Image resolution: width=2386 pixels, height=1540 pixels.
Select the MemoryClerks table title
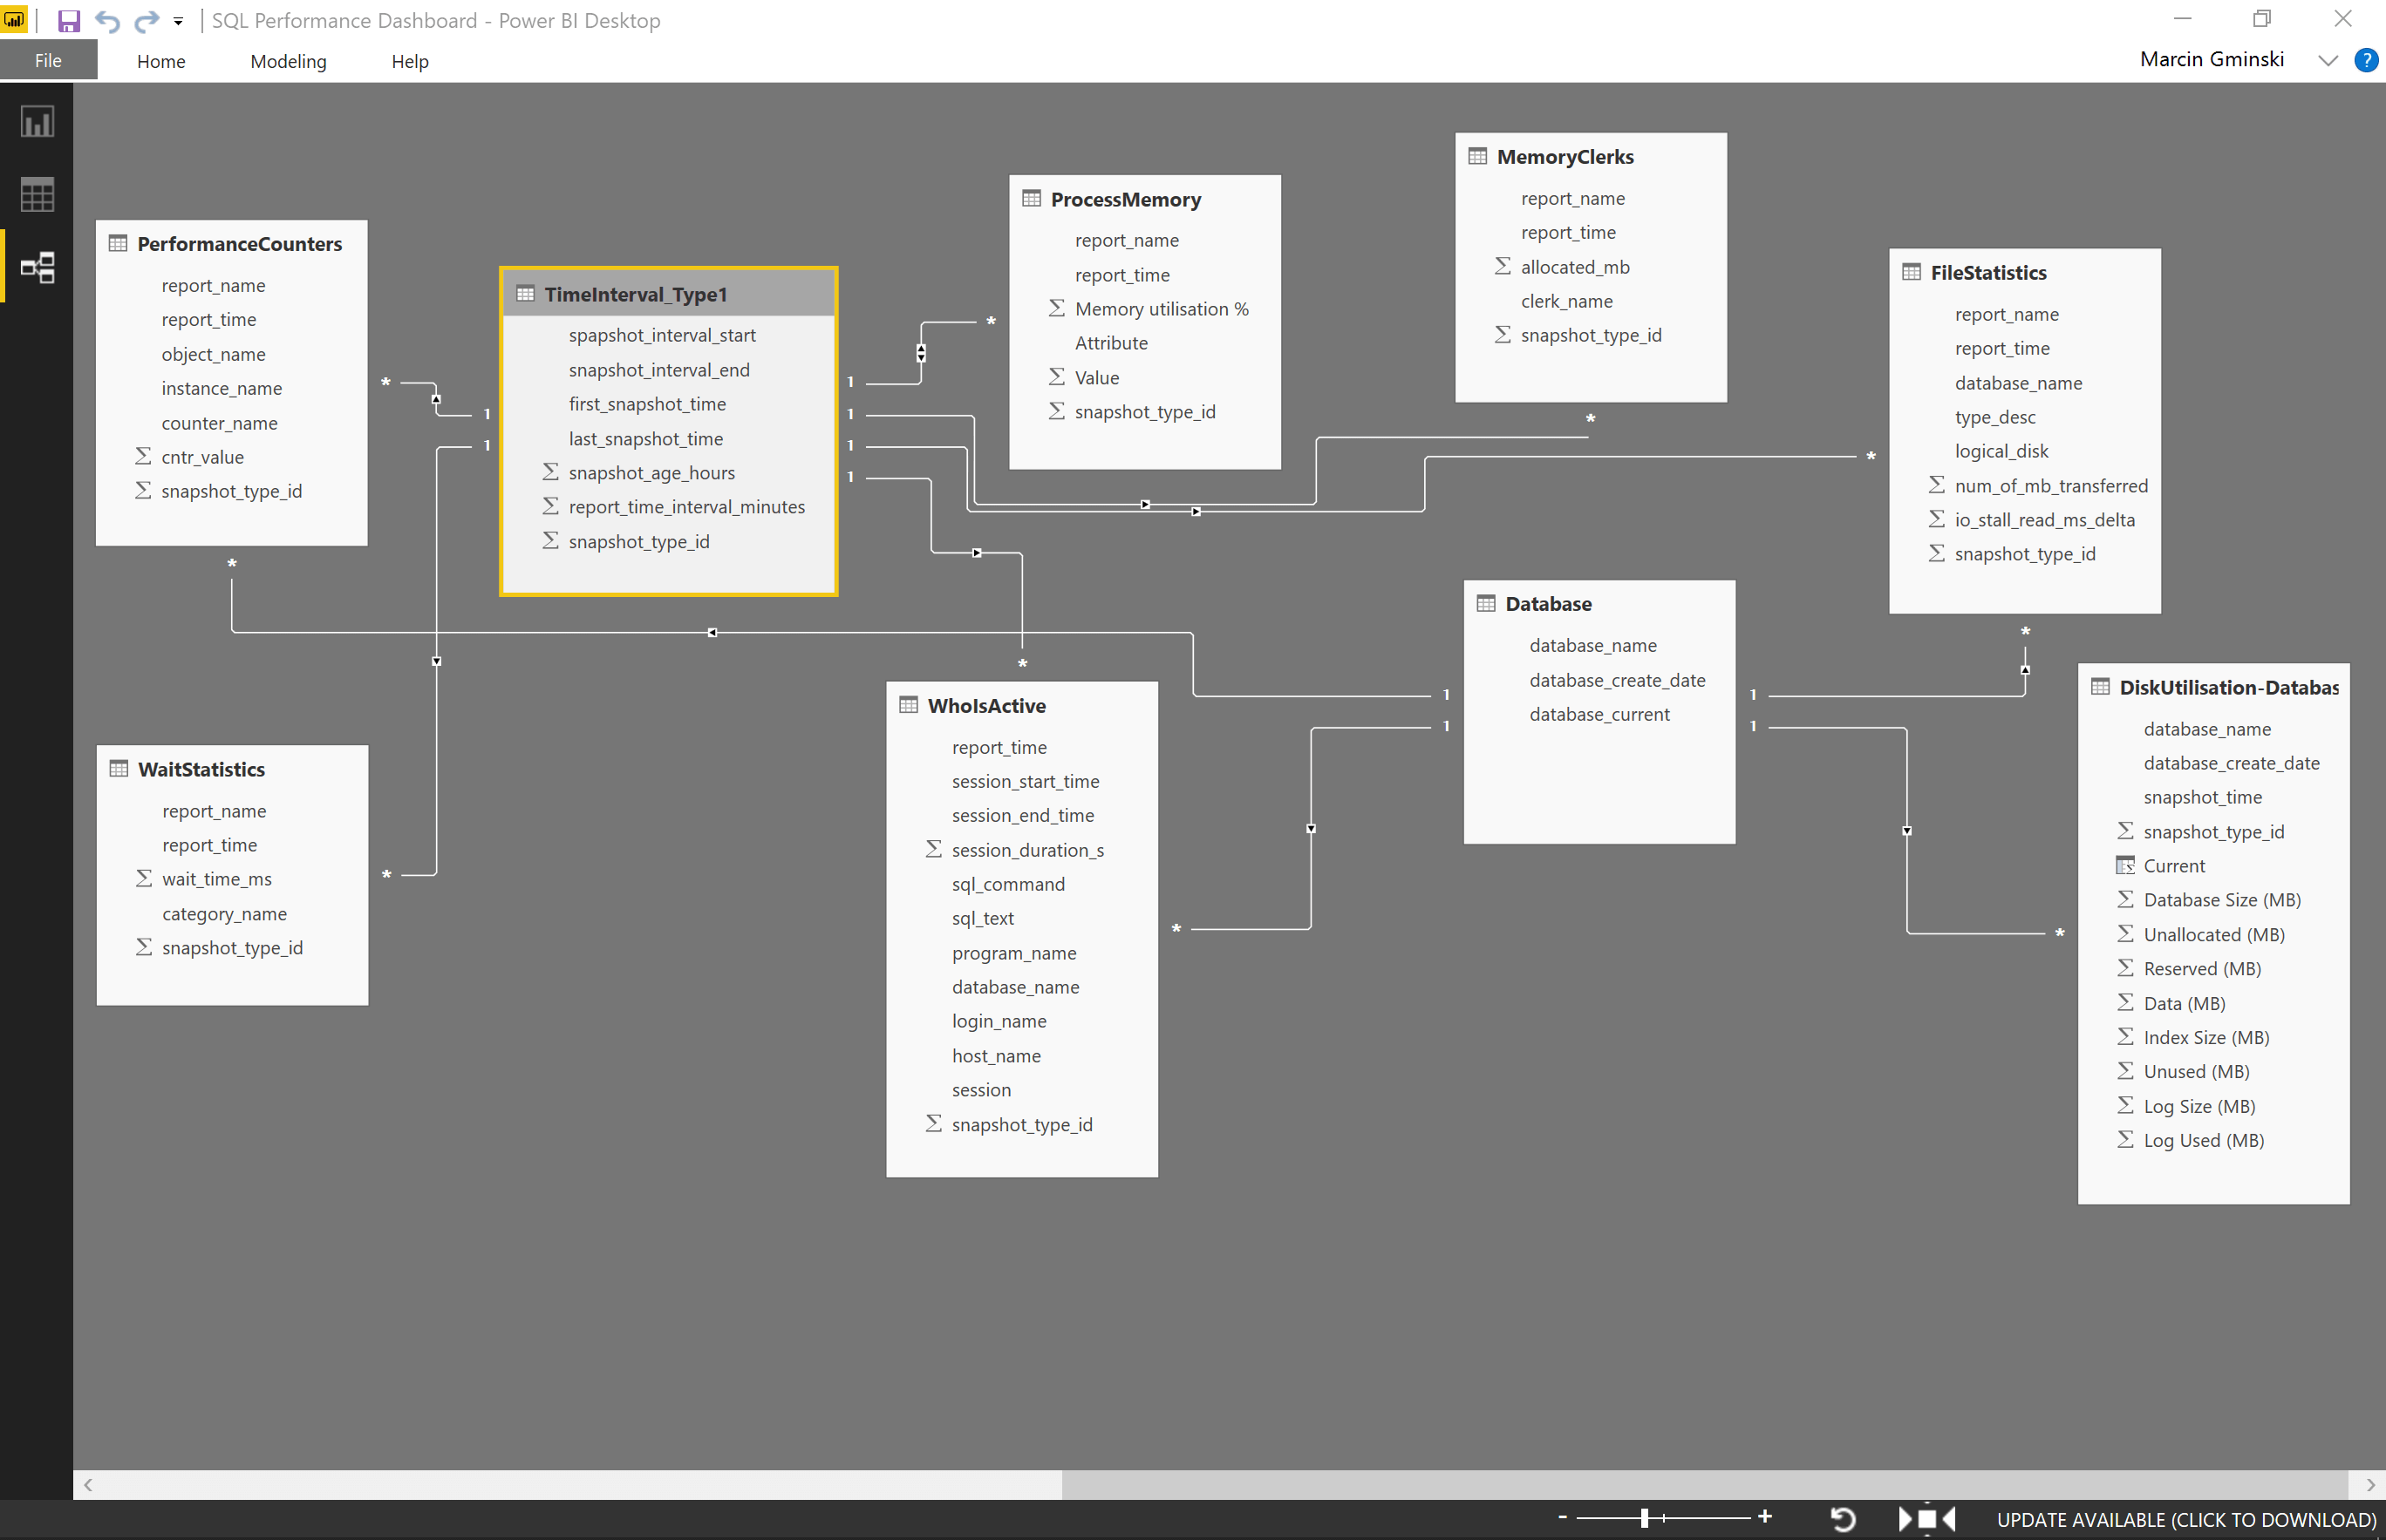click(1565, 156)
